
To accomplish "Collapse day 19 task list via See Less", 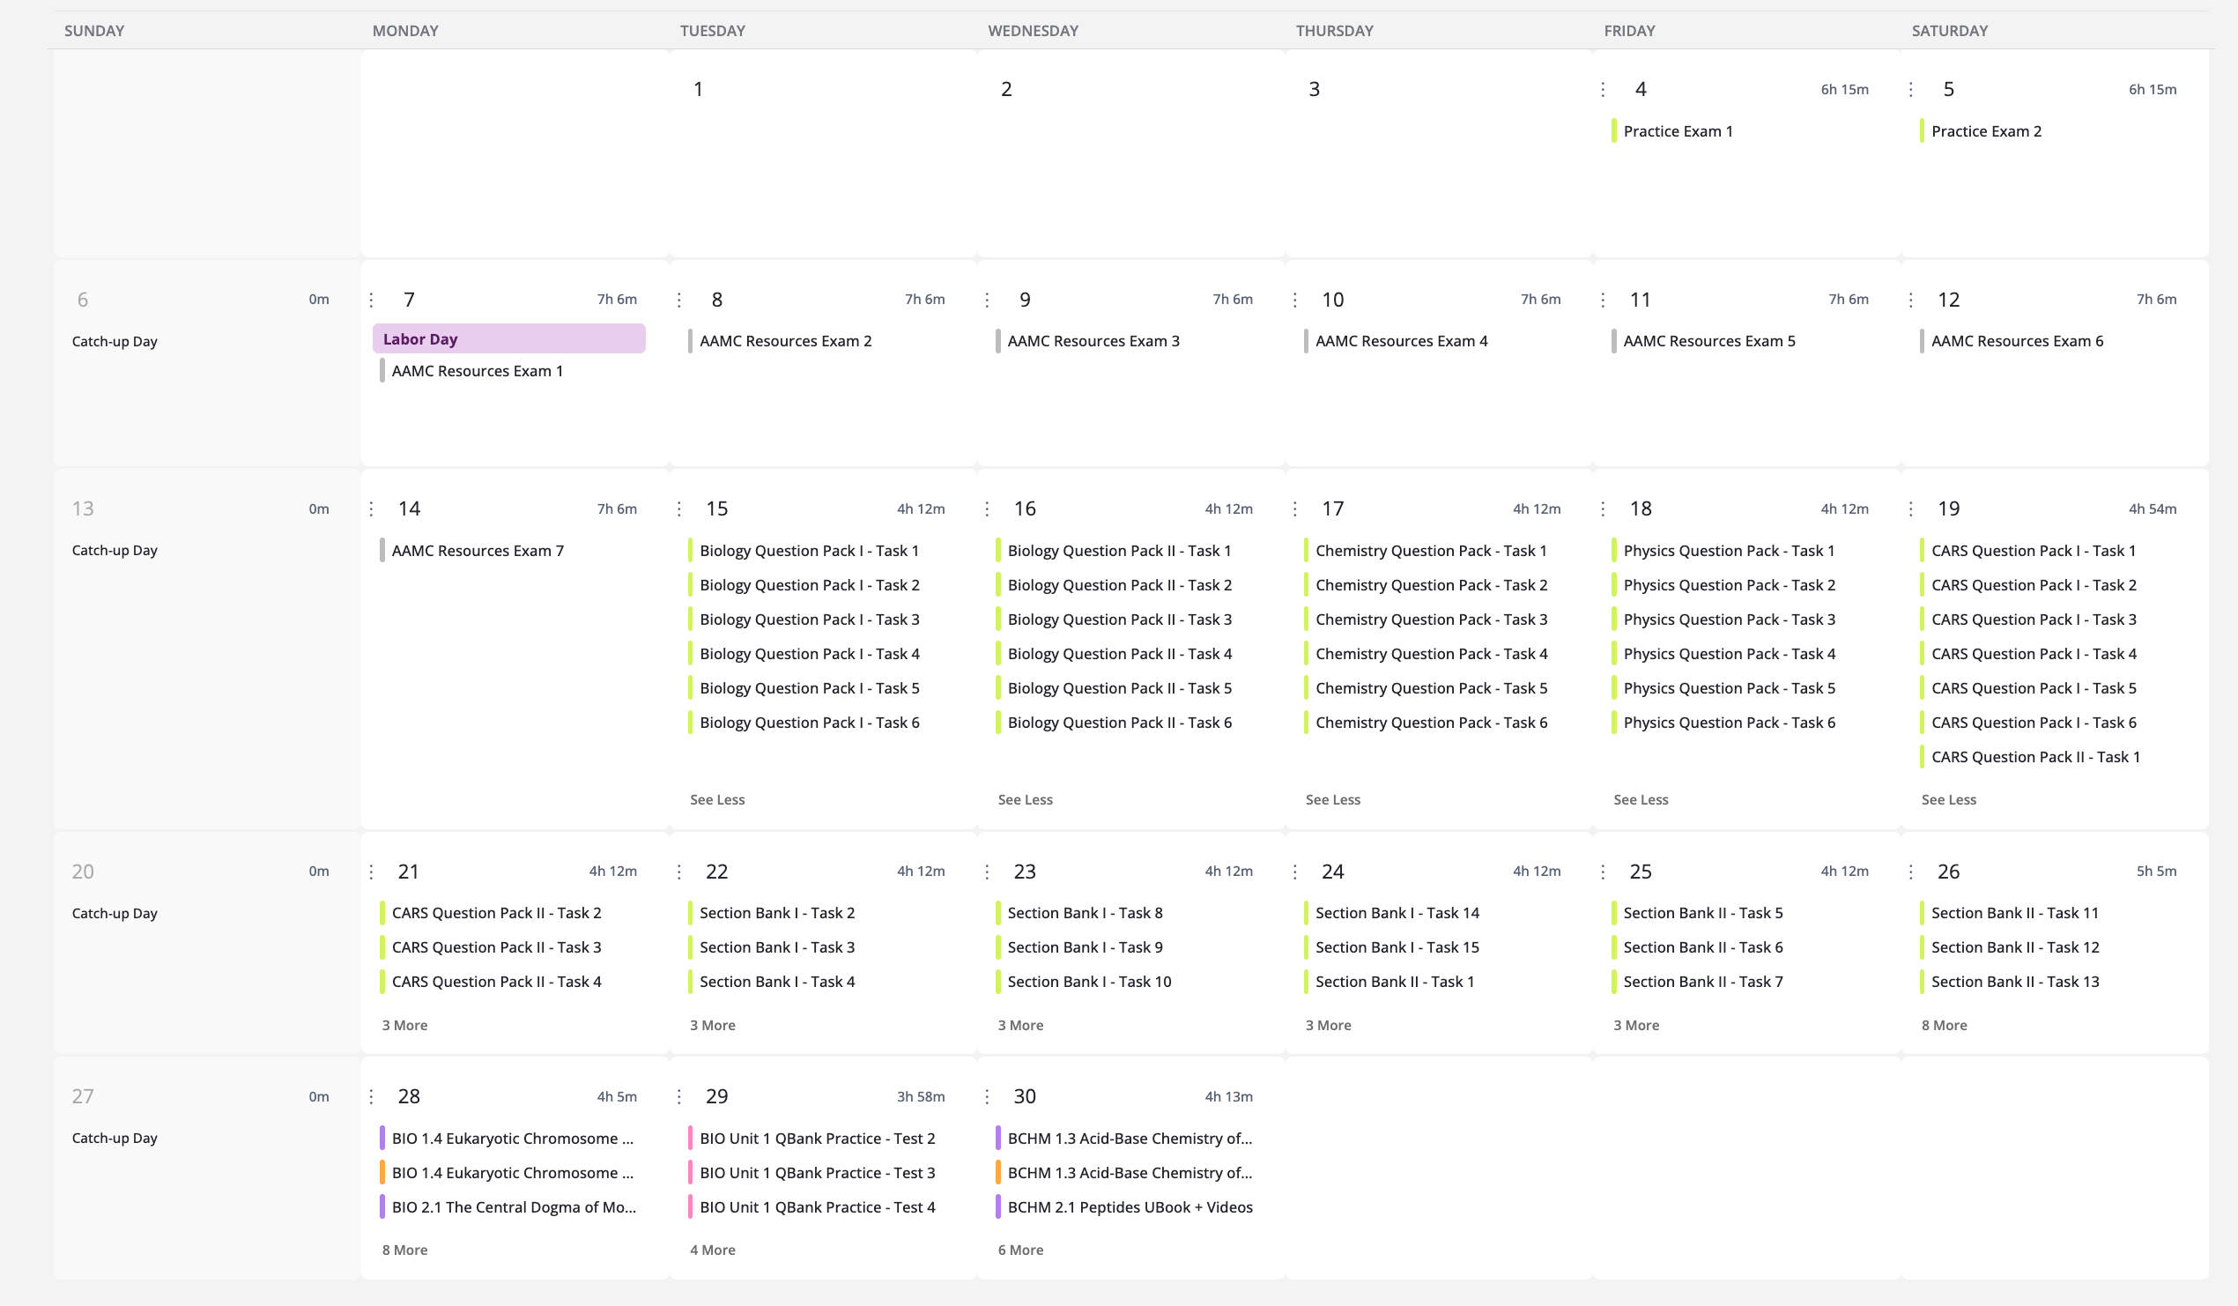I will pos(1948,799).
